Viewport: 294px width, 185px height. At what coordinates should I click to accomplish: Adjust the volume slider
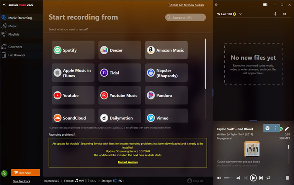[x=229, y=178]
